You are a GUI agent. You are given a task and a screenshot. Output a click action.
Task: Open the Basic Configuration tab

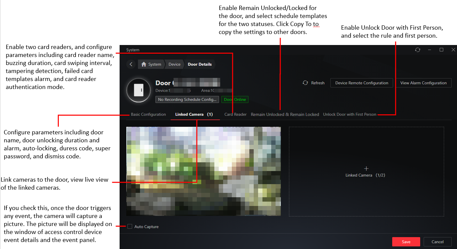148,114
